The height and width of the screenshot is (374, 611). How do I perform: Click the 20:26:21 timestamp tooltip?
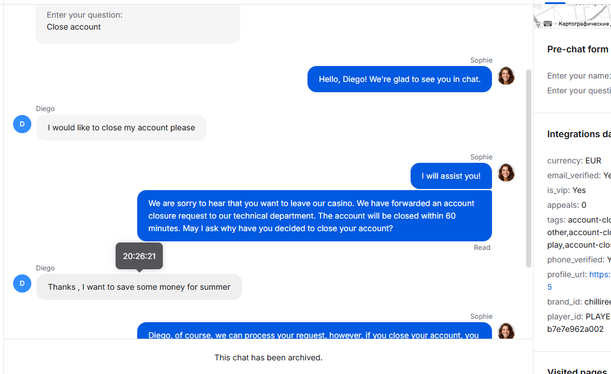click(139, 256)
